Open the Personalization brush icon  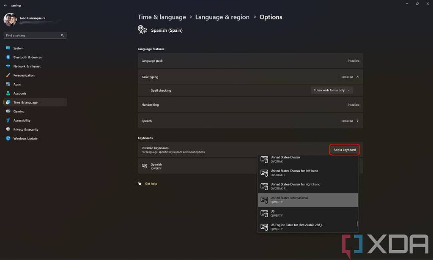pos(8,75)
